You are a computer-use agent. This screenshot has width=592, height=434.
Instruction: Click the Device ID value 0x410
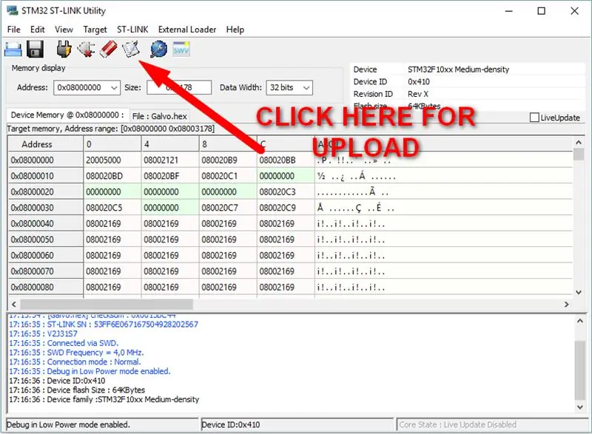coord(419,82)
